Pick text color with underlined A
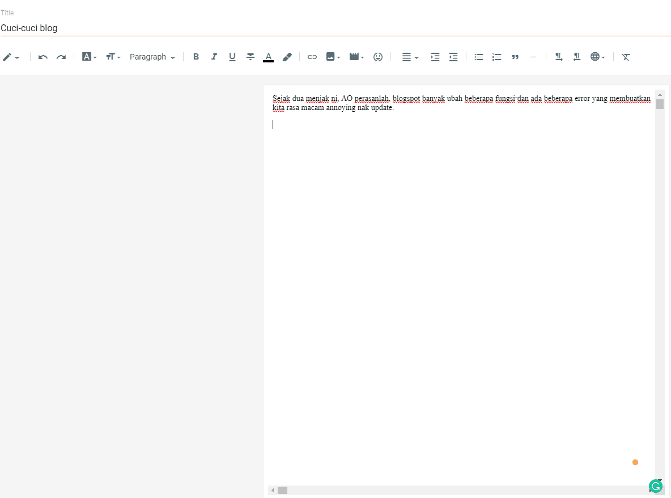The image size is (671, 498). [x=268, y=57]
